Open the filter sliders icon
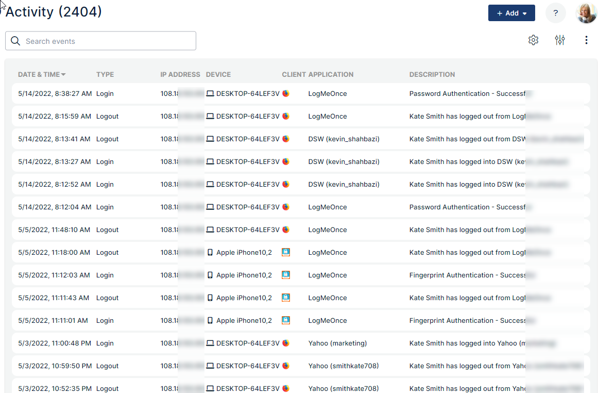Viewport: 598px width, 393px height. click(559, 40)
